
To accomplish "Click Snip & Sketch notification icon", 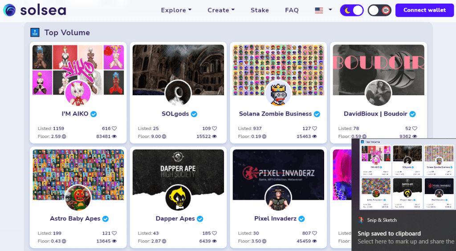I will point(361,220).
